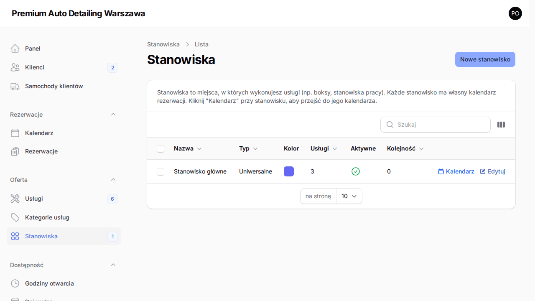Open the PO profile avatar
This screenshot has height=301, width=535.
(x=515, y=13)
